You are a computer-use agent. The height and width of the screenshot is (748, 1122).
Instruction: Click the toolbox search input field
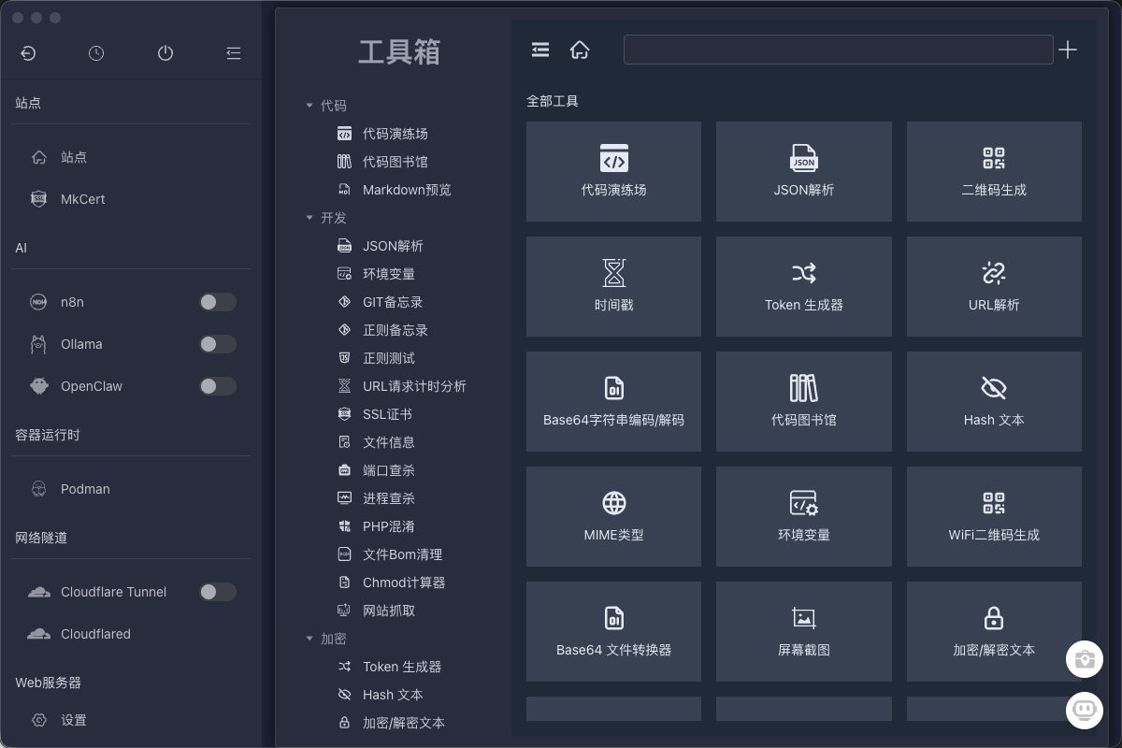(x=838, y=50)
